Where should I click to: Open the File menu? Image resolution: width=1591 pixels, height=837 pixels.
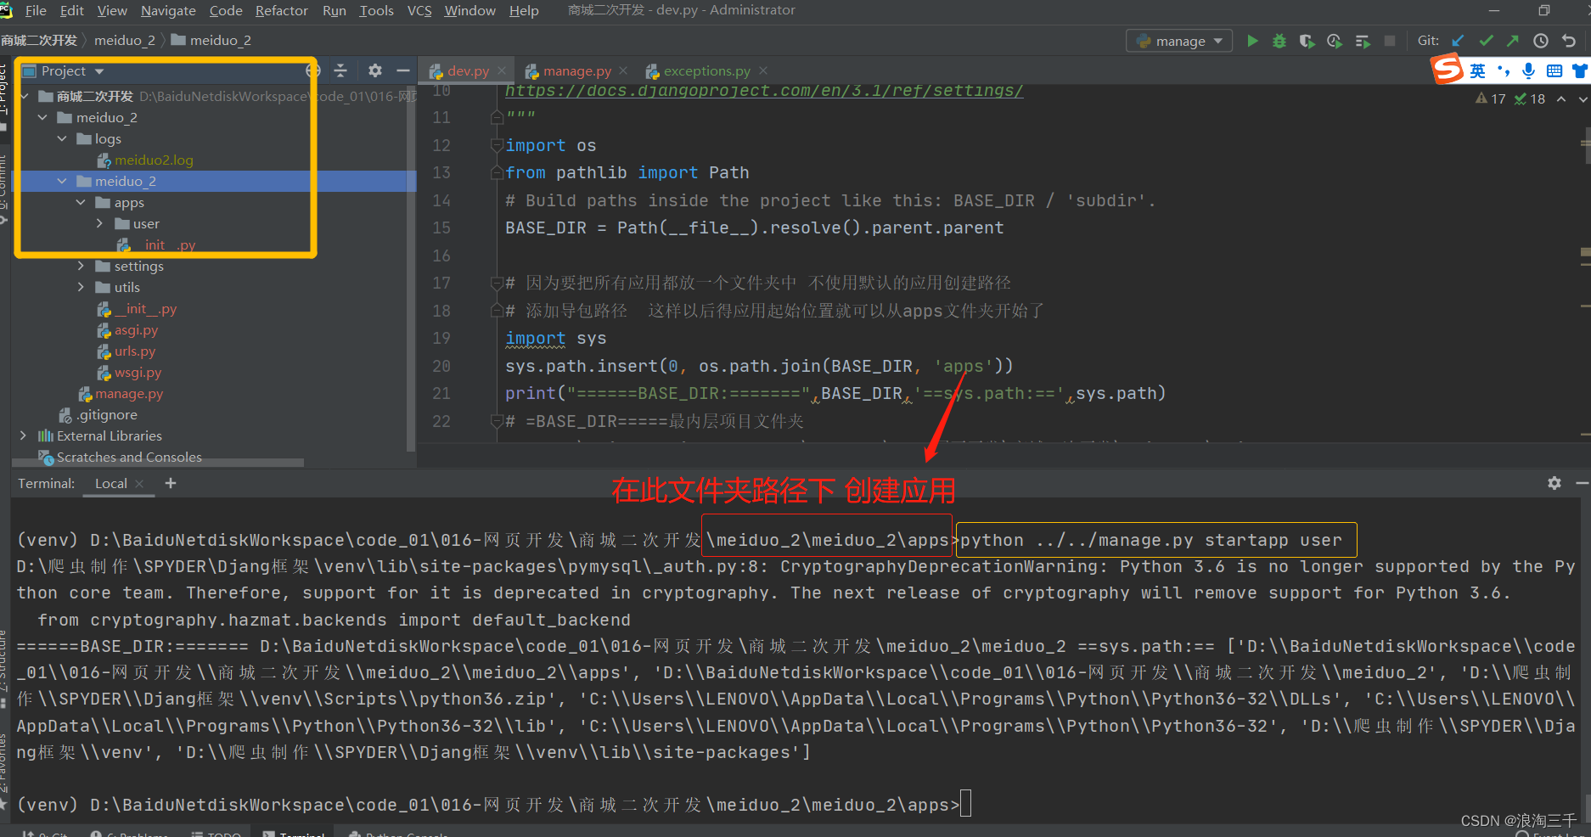(36, 10)
